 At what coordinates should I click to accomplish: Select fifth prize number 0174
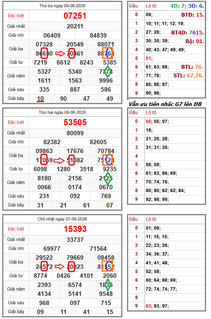(75, 187)
